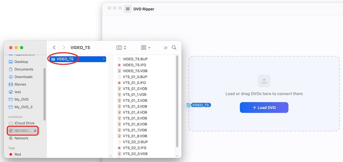Click the upload icon in drop zone
Image resolution: width=343 pixels, height=162 pixels.
[x=264, y=81]
